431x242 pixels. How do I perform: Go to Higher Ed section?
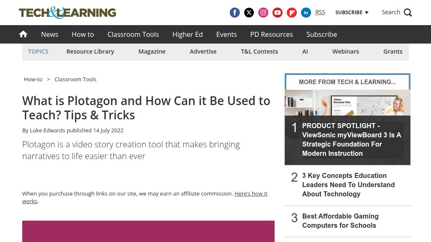[x=187, y=34]
